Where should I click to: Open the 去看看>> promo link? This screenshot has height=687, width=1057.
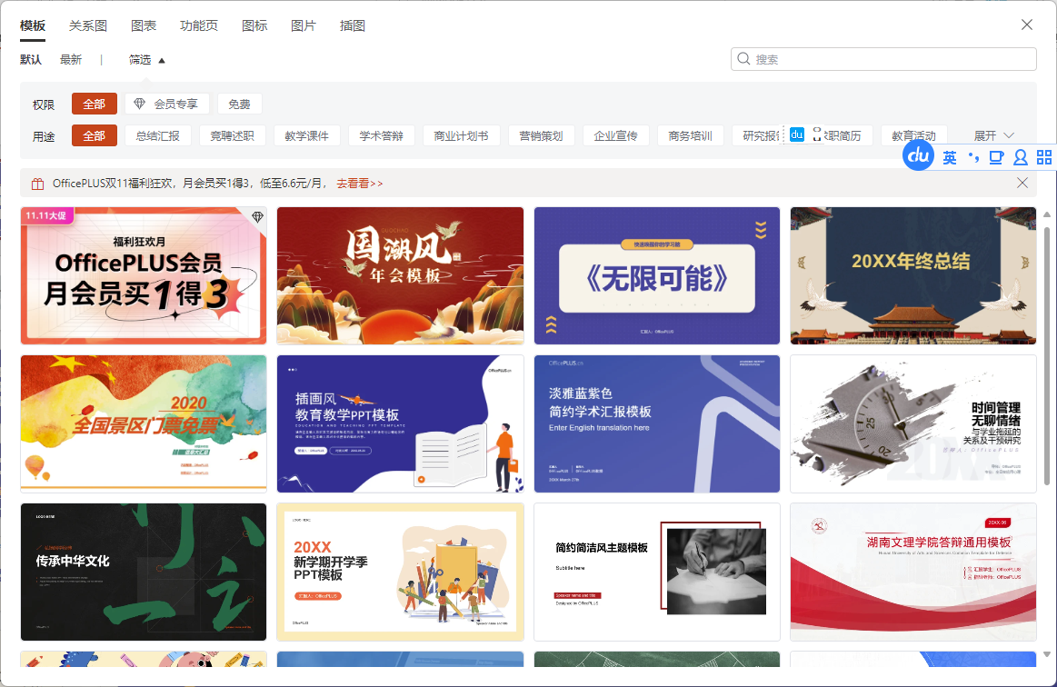pos(360,184)
